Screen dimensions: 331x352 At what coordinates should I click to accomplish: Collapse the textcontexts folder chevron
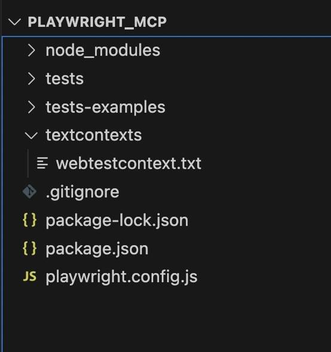point(31,135)
